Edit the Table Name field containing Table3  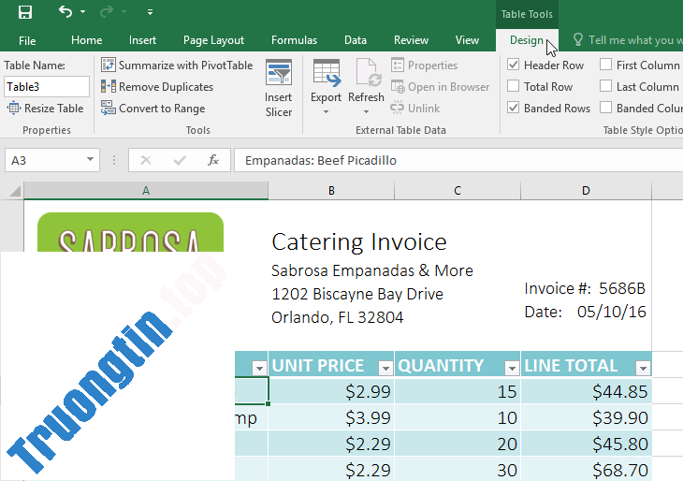(47, 87)
